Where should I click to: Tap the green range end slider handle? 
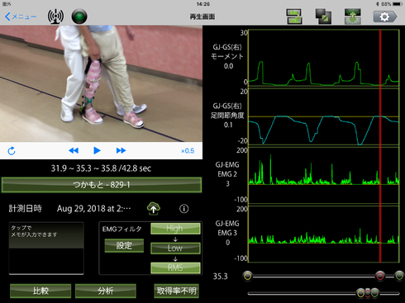coord(399,276)
